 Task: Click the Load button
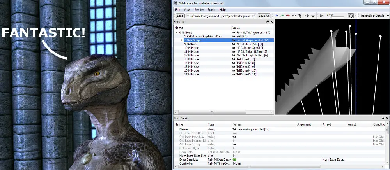pos(180,16)
